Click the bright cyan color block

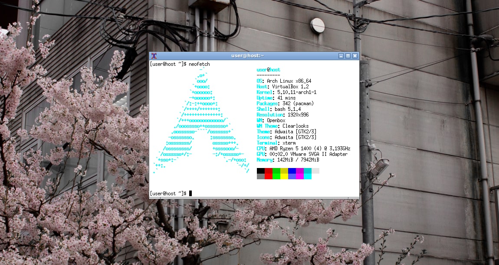(x=307, y=176)
